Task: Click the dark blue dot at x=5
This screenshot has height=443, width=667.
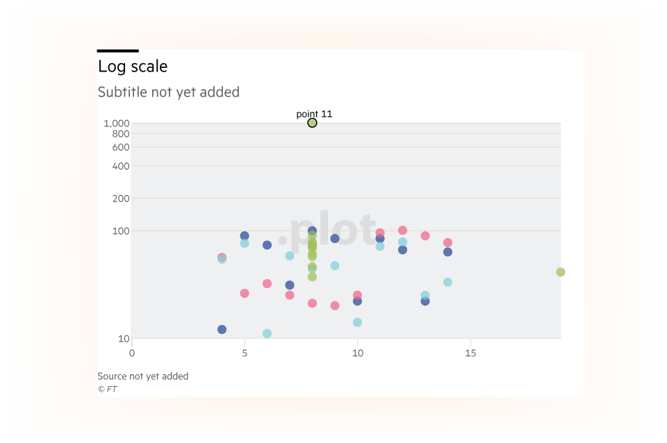Action: click(x=245, y=236)
